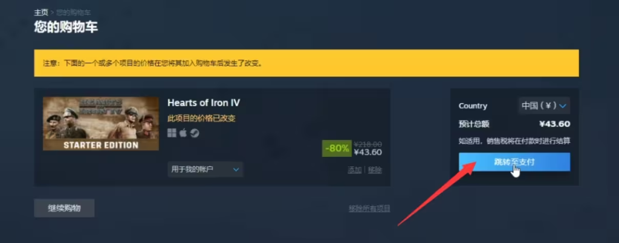Click the strikethrough original price ¥218.00
Screen dimensions: 619x243
pos(368,144)
